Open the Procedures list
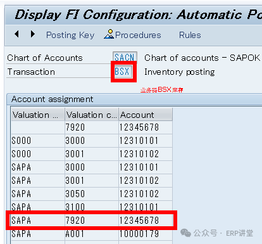The height and width of the screenshot is (244, 262). point(138,35)
